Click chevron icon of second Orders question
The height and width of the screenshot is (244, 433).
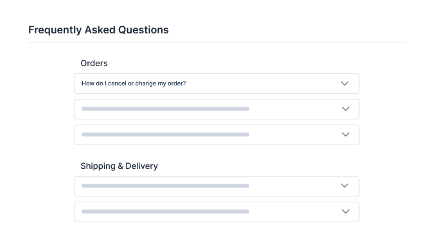(346, 109)
